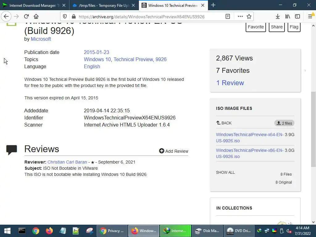Open tracking protection shield info

65,17
